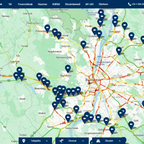Click the Solymár label on map
The width and height of the screenshot is (144, 144).
[x=66, y=46]
